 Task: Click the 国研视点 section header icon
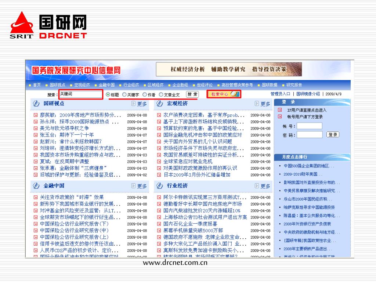(36, 103)
